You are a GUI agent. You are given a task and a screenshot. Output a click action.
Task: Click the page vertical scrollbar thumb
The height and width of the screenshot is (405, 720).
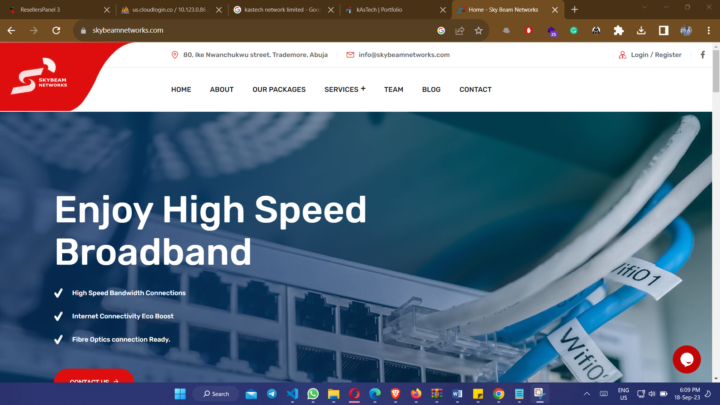(716, 71)
